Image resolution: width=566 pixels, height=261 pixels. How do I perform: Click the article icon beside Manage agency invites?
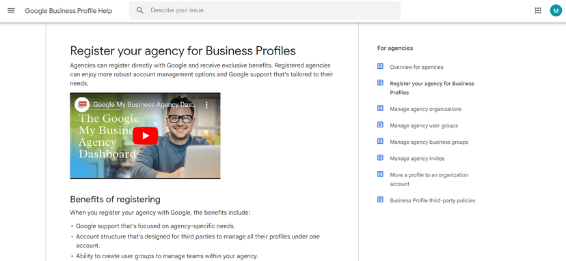[380, 158]
